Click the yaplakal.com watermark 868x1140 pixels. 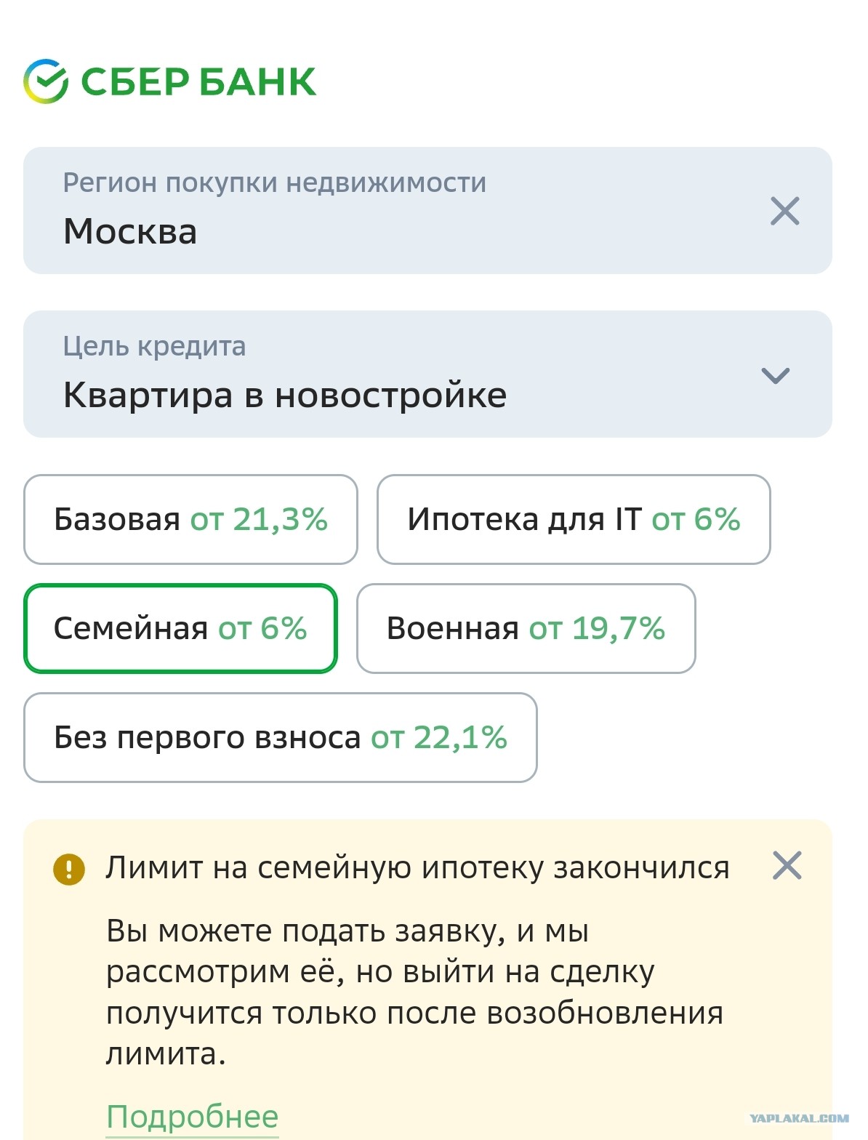pos(799,1119)
